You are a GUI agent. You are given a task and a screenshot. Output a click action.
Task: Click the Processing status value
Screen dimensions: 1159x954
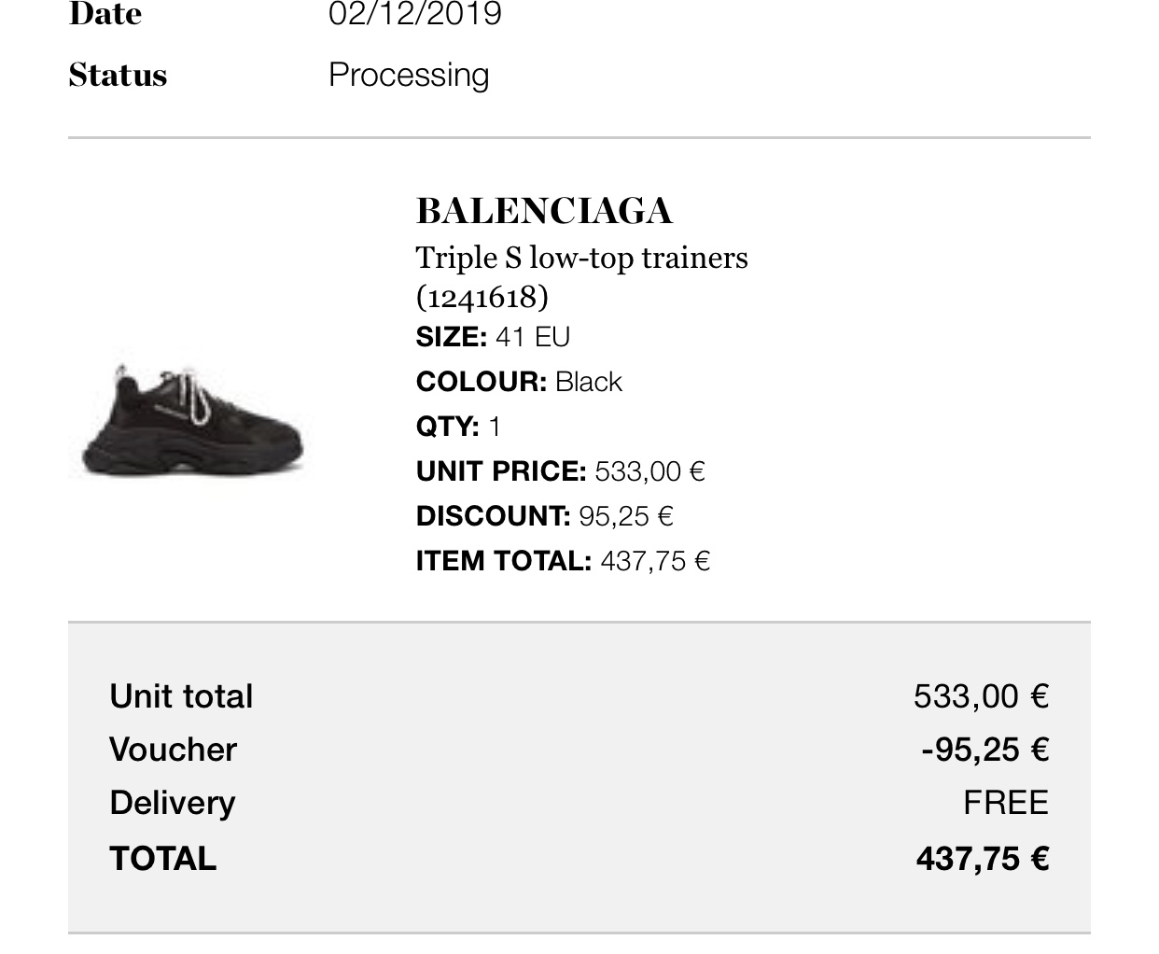pyautogui.click(x=409, y=75)
